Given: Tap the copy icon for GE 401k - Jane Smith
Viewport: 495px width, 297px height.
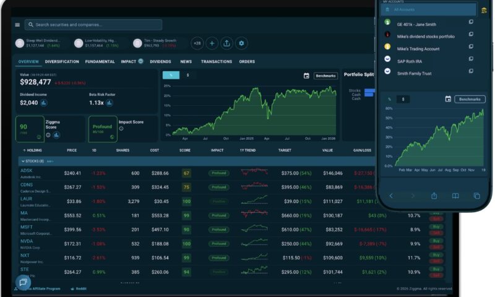Looking at the screenshot, I should pyautogui.click(x=471, y=22).
